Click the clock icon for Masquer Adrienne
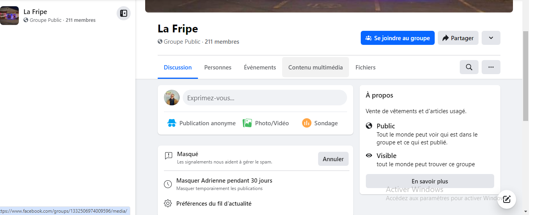The height and width of the screenshot is (215, 538). click(168, 184)
